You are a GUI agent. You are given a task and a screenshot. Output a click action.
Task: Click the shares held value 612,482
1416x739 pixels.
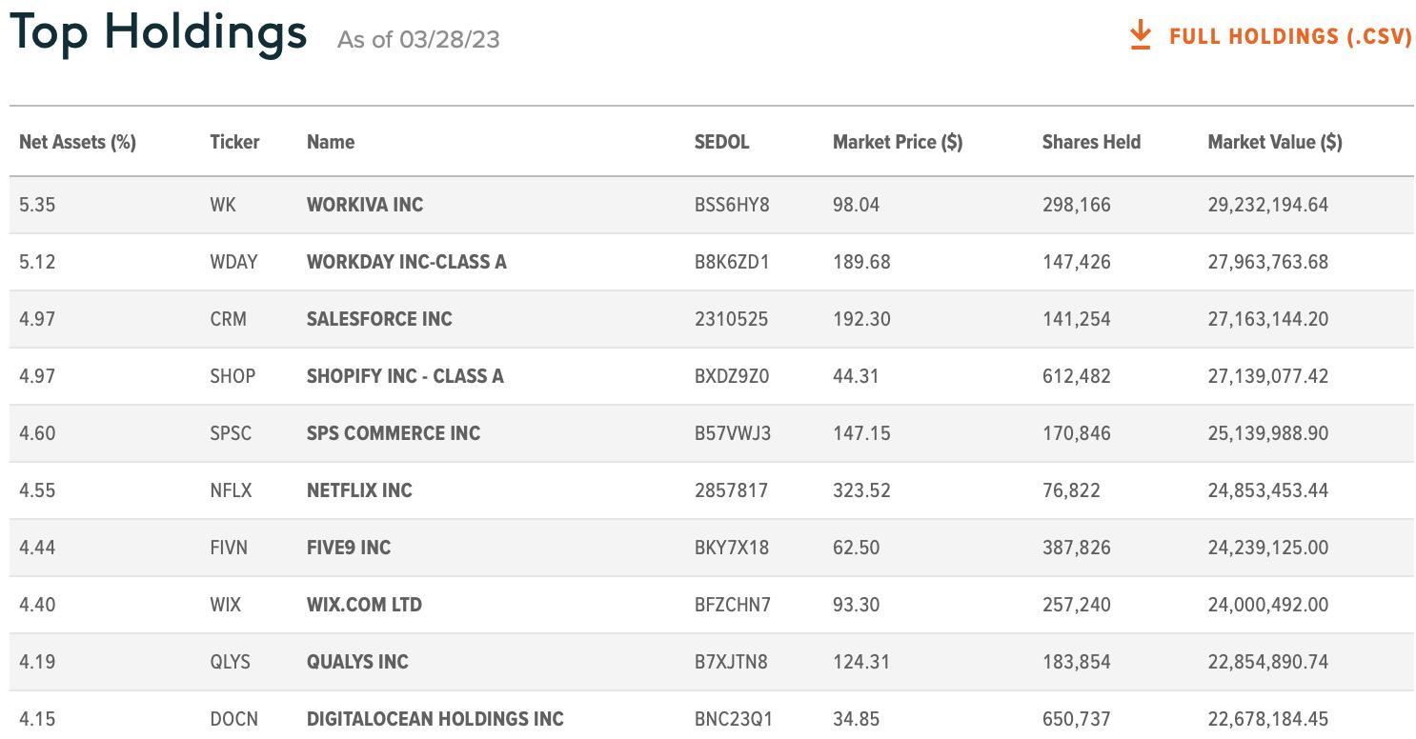pos(1077,376)
